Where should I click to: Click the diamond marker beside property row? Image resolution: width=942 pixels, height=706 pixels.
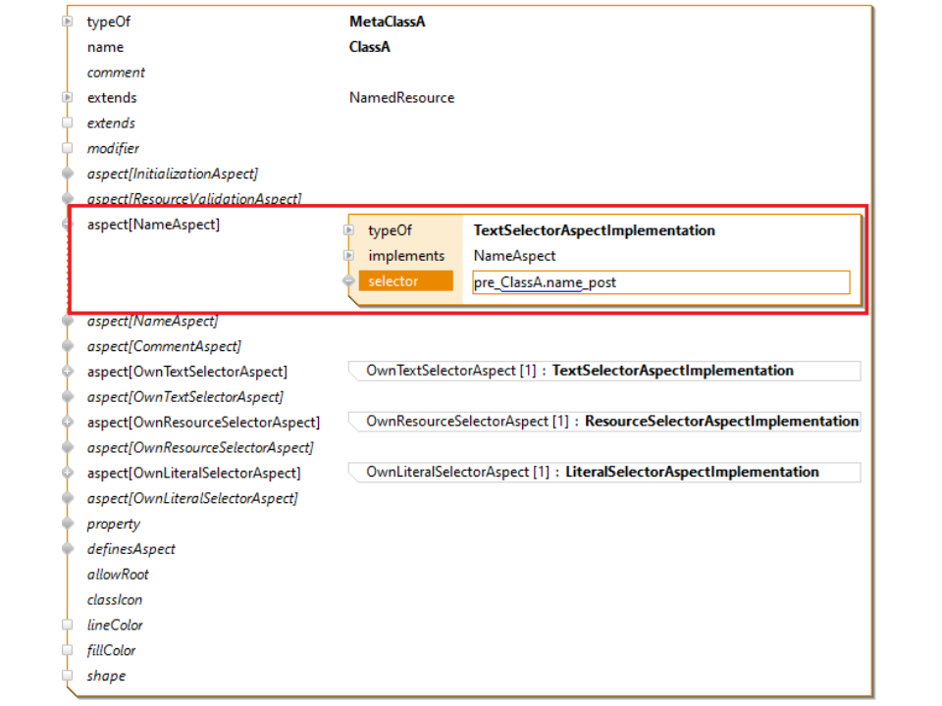pos(68,524)
